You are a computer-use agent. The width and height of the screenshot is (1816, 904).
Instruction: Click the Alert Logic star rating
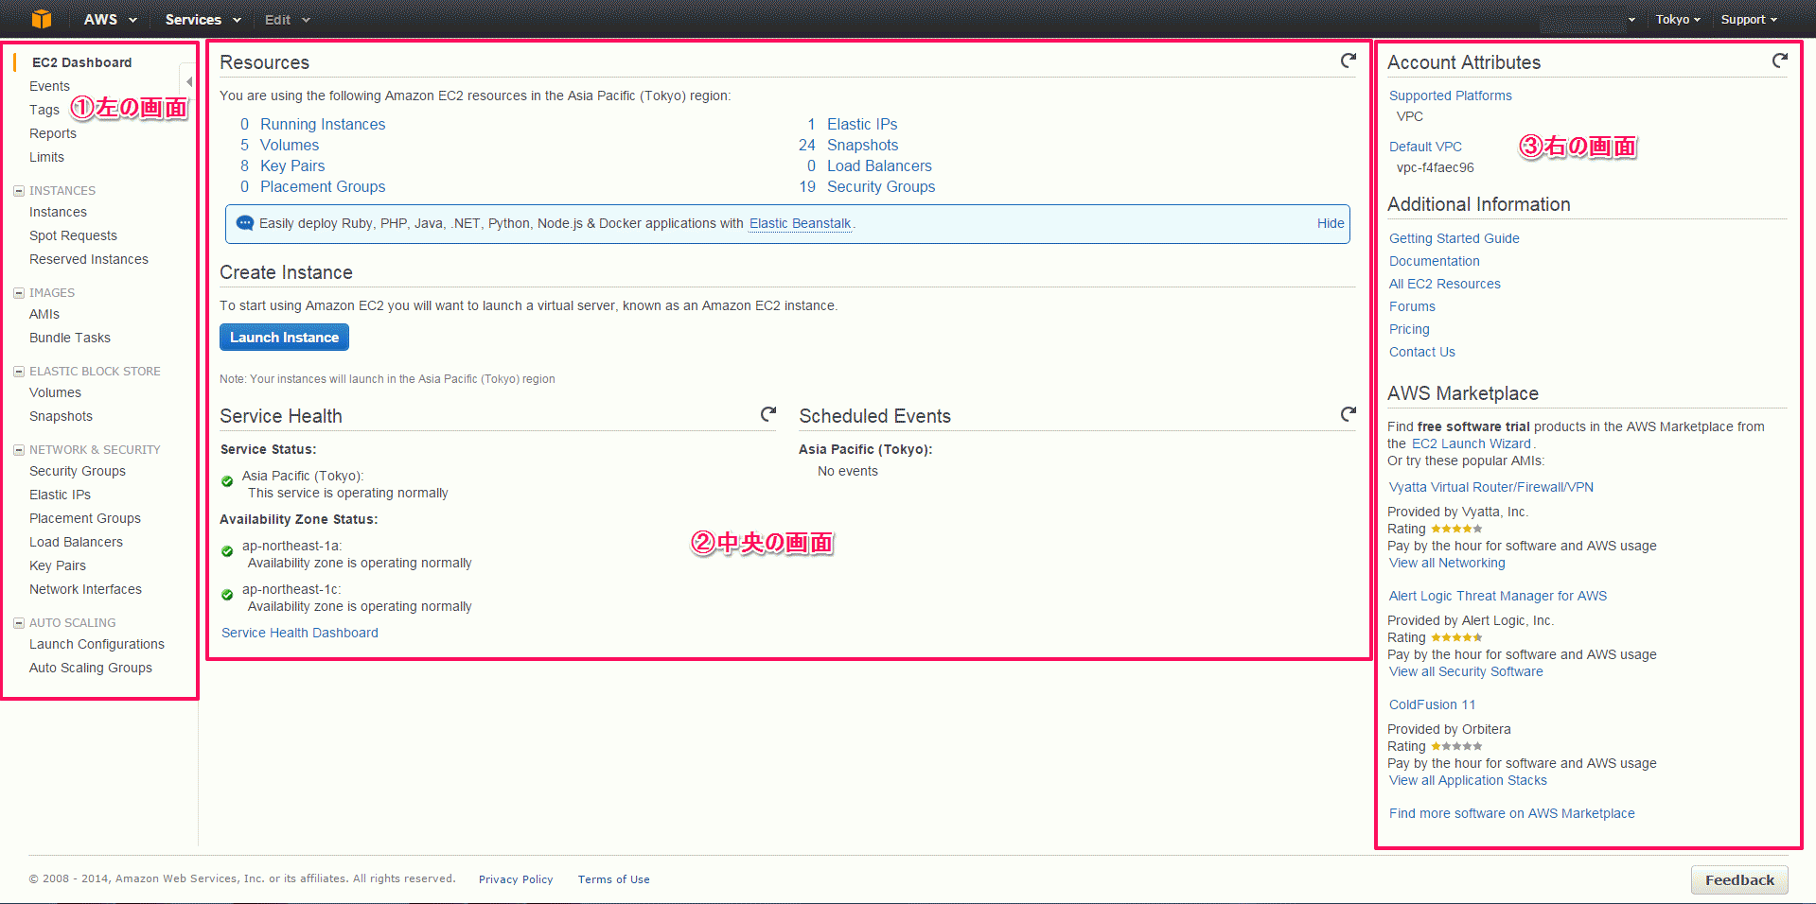(1456, 637)
